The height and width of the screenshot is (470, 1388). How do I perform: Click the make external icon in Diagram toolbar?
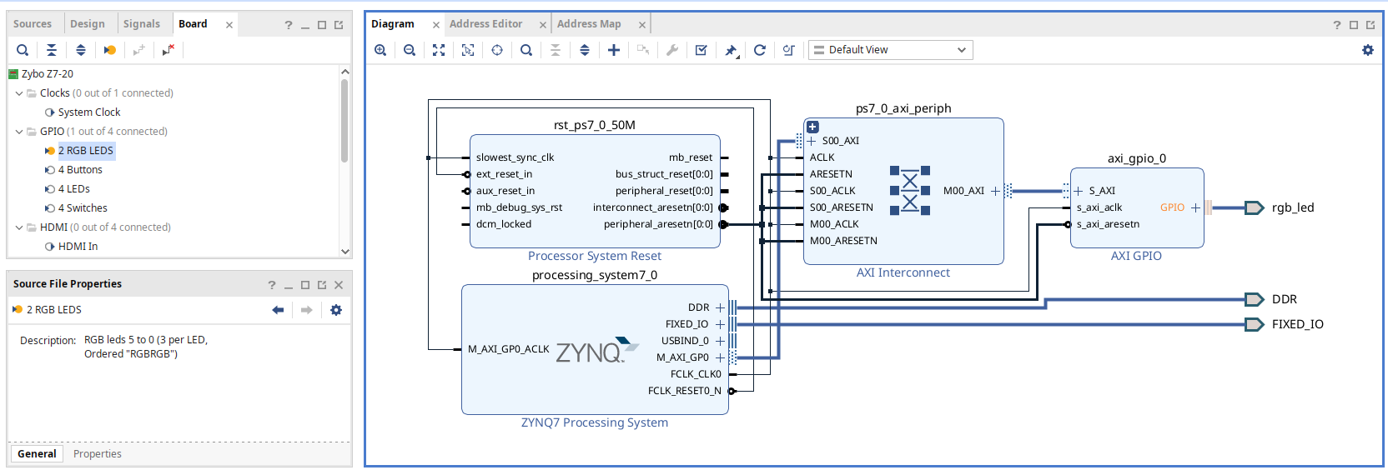coord(643,50)
